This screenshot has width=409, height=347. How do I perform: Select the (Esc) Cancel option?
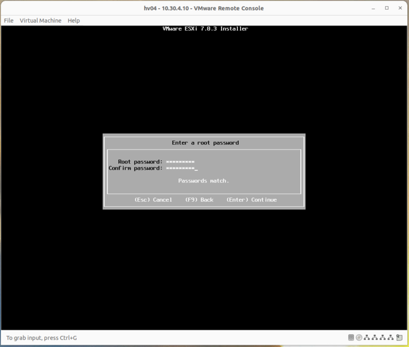click(154, 200)
